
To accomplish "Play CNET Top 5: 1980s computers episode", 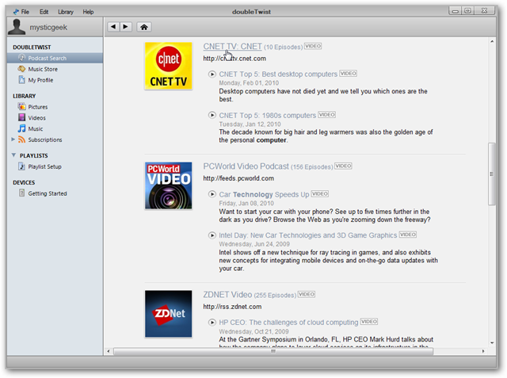I will [x=212, y=115].
